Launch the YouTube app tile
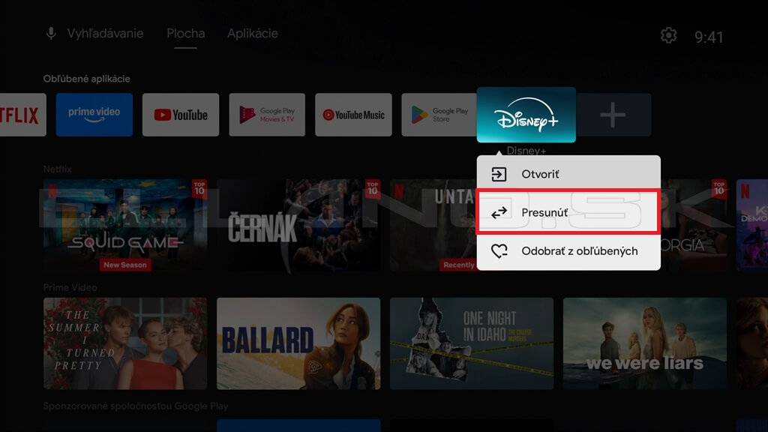Screen dimensions: 768x432 pos(181,115)
